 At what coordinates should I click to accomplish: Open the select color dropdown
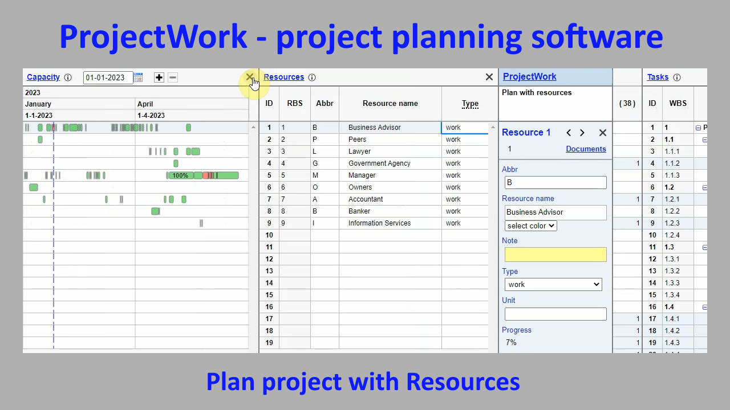click(x=530, y=225)
